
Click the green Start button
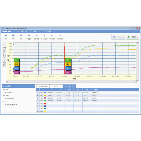[133, 37]
